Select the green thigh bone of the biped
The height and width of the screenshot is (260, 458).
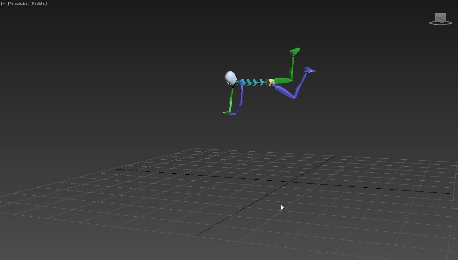pyautogui.click(x=283, y=81)
